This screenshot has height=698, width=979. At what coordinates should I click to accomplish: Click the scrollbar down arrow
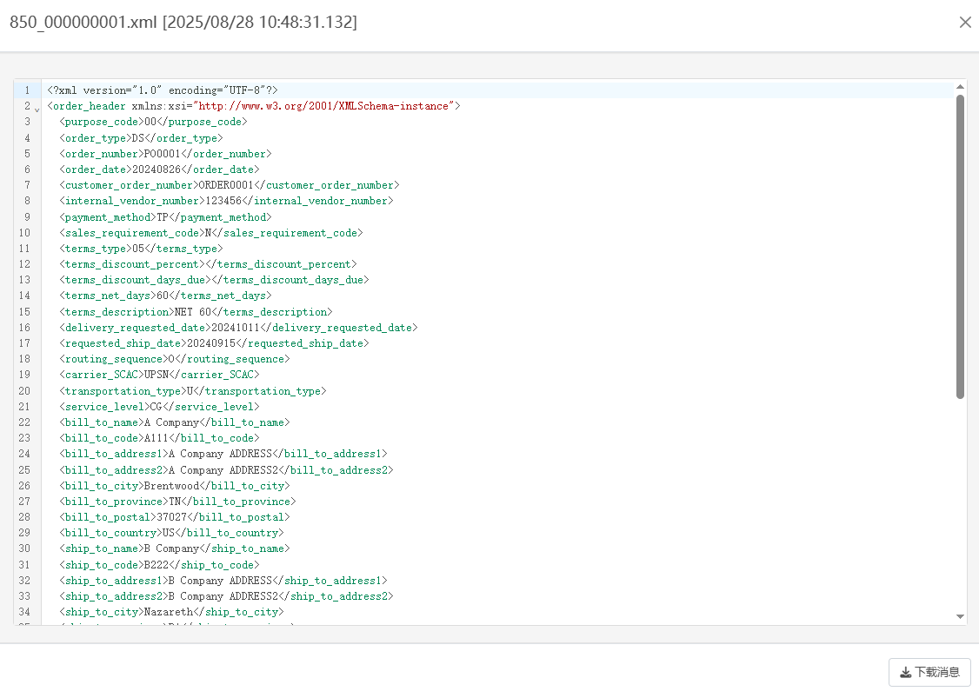tap(960, 616)
